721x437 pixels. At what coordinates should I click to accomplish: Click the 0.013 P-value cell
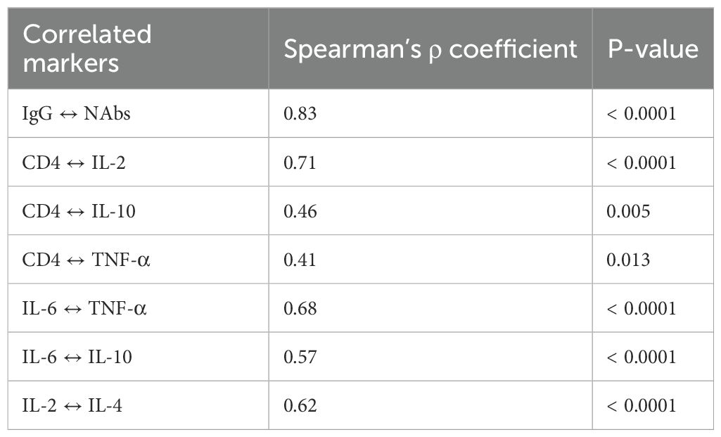628,260
